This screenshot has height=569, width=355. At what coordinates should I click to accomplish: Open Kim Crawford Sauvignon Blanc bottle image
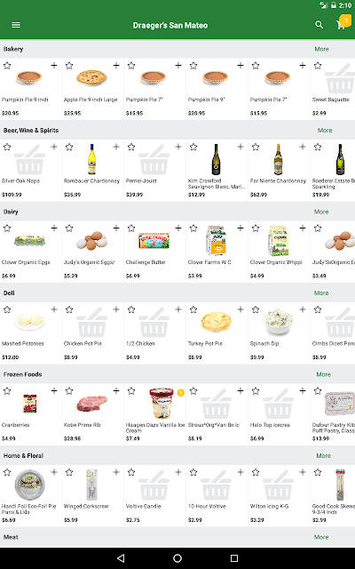tap(216, 159)
